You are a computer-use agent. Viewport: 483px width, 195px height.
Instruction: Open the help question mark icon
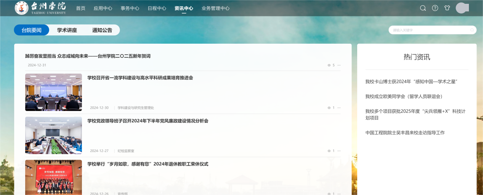click(435, 8)
